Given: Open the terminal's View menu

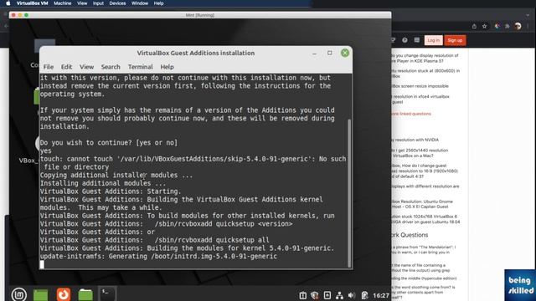Looking at the screenshot, I should click(x=86, y=67).
